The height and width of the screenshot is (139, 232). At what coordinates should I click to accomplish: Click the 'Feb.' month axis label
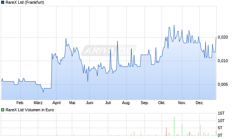[20, 103]
